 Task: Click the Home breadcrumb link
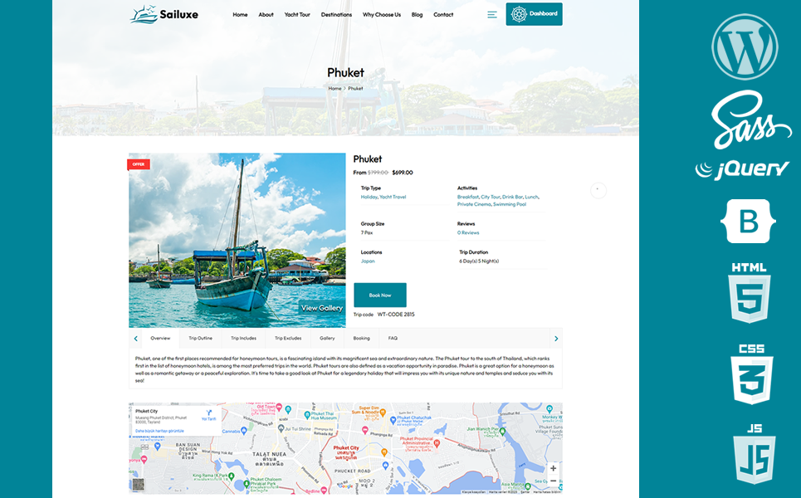click(335, 88)
